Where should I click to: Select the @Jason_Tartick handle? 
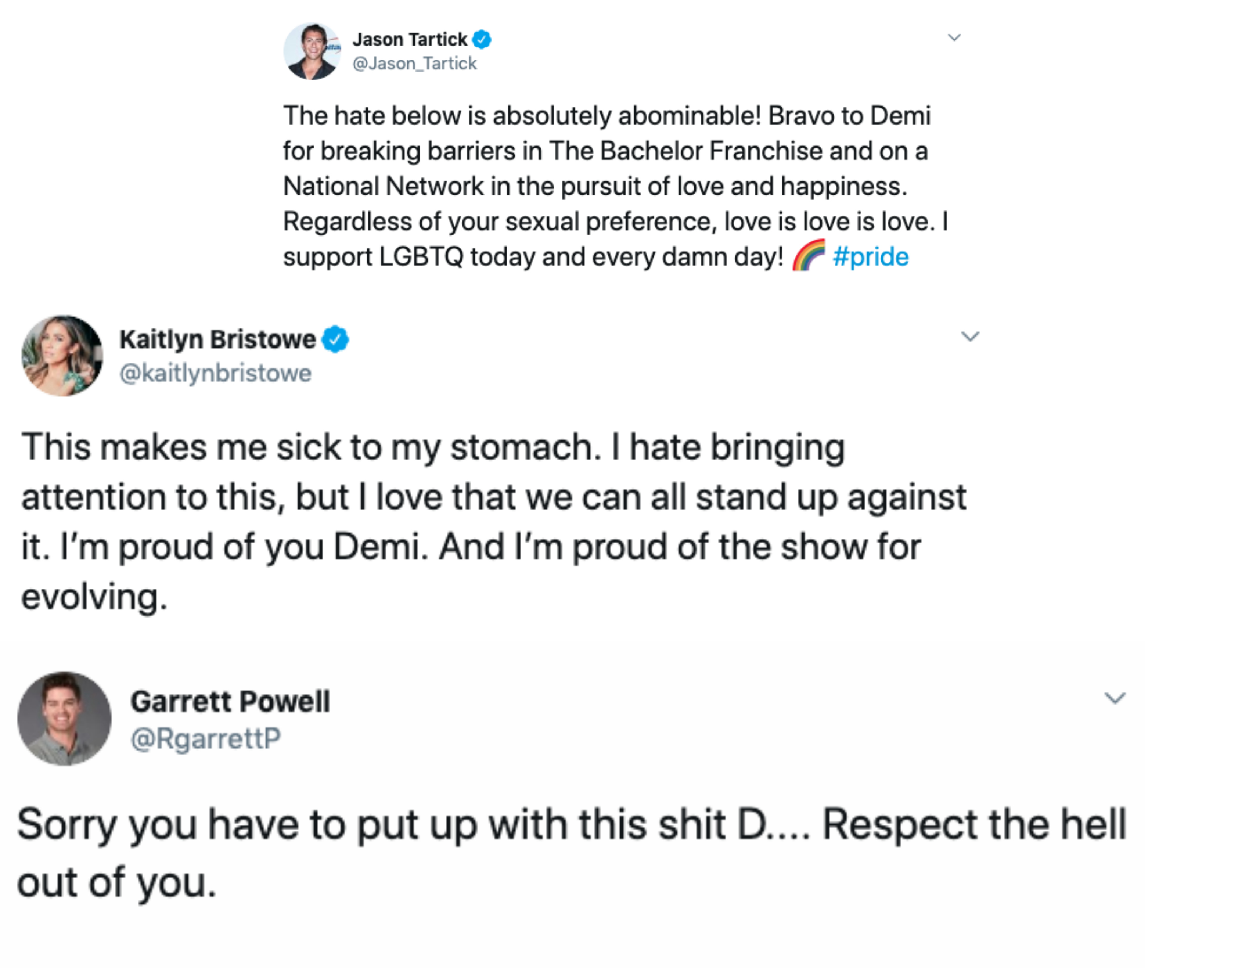(414, 64)
